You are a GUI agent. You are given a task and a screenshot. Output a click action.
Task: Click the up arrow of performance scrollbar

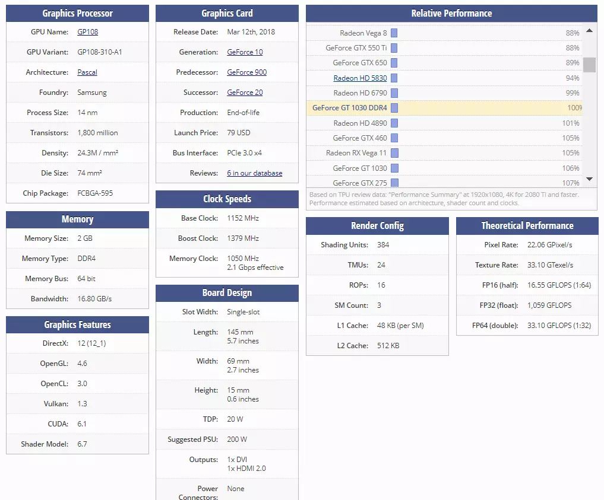tap(589, 30)
